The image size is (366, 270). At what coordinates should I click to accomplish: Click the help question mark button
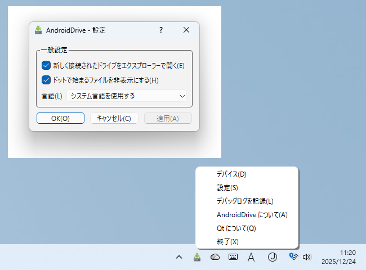click(x=161, y=30)
